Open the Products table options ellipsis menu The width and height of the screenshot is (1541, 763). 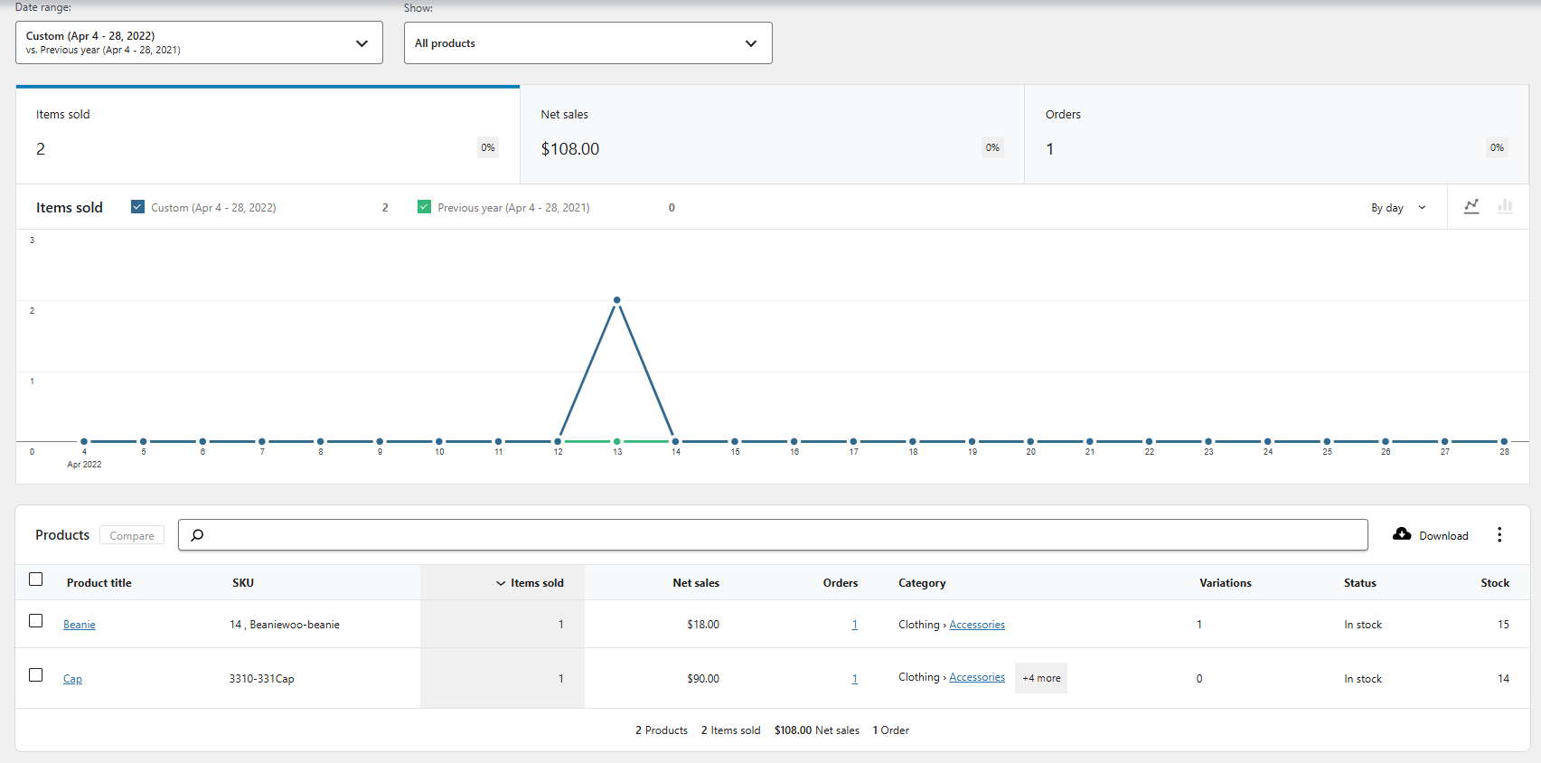click(x=1499, y=534)
